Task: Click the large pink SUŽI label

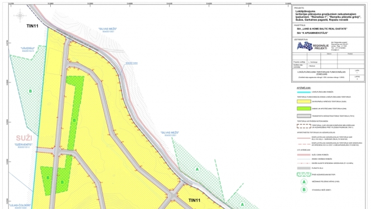Action: click(x=24, y=138)
